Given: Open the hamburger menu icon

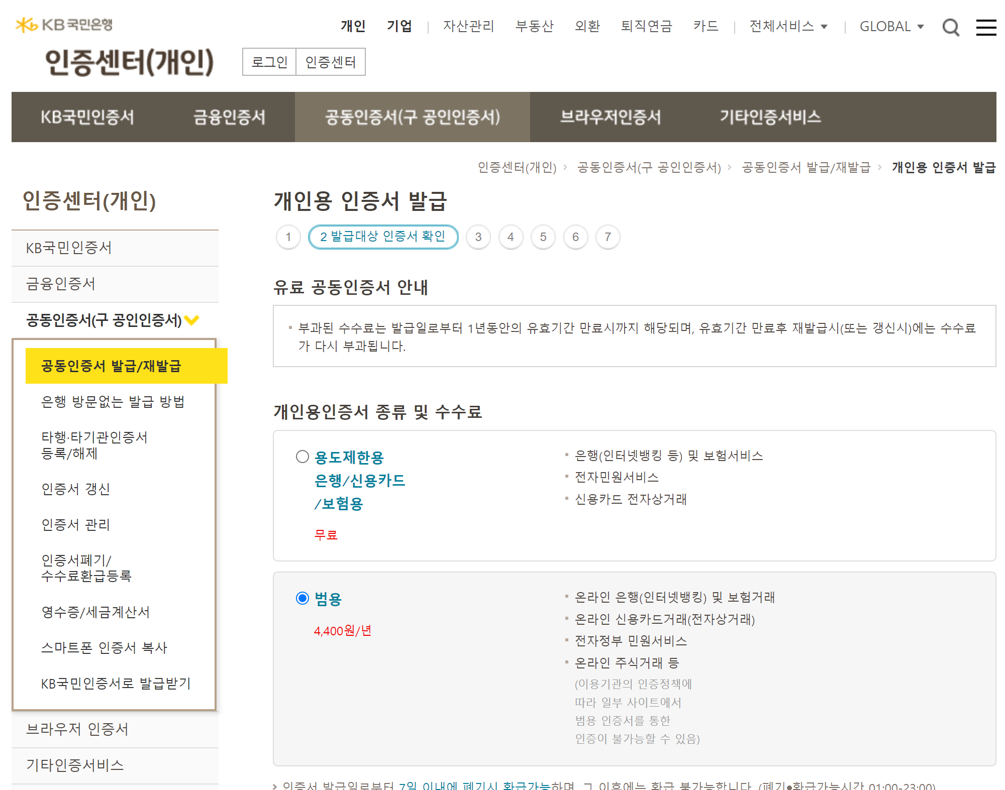Looking at the screenshot, I should 986,27.
